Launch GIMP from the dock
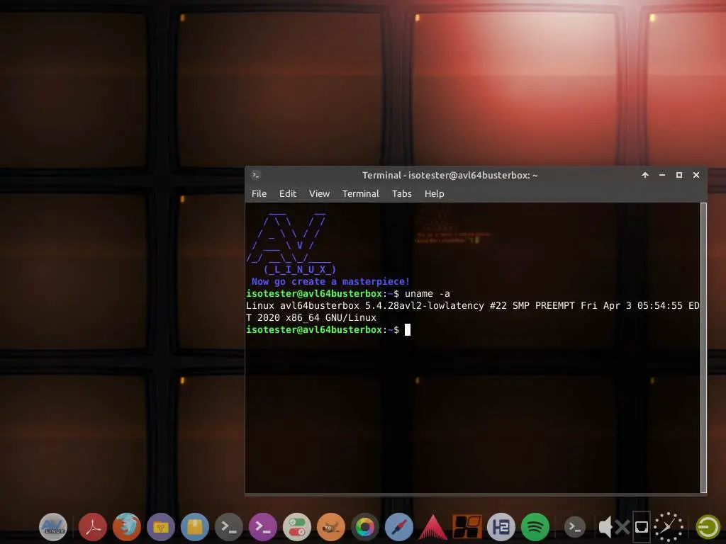This screenshot has width=726, height=544. (331, 527)
